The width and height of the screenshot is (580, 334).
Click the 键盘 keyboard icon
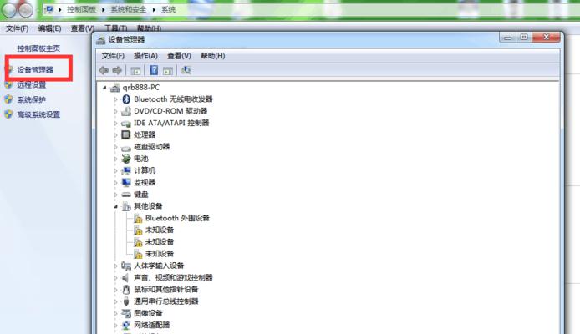126,195
